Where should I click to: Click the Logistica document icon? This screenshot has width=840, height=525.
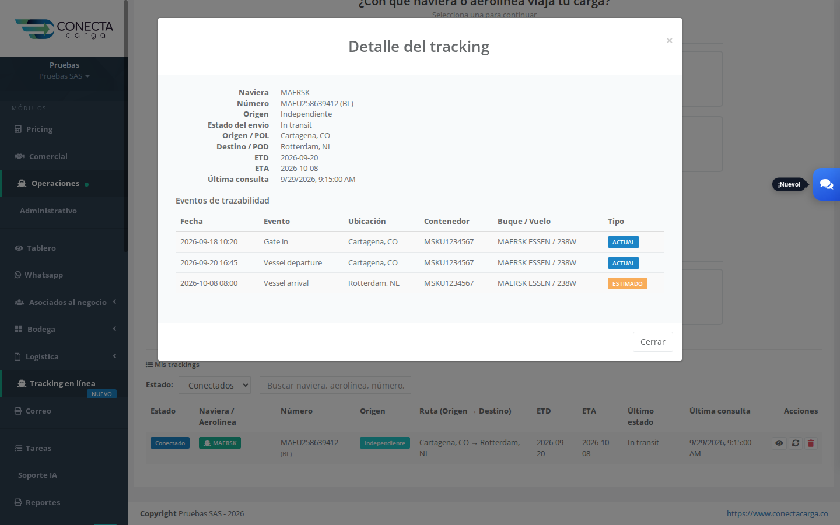pyautogui.click(x=17, y=356)
